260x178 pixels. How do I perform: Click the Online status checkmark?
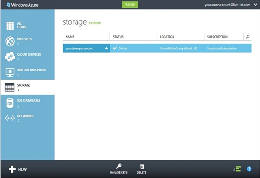click(115, 48)
